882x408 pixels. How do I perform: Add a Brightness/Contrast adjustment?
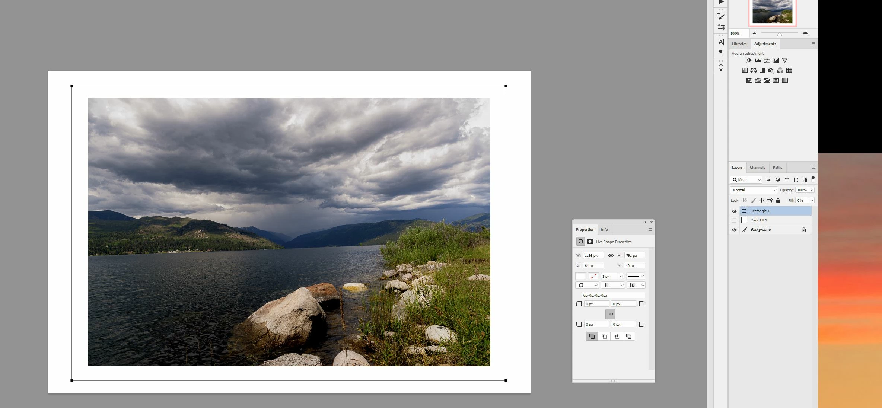point(749,60)
